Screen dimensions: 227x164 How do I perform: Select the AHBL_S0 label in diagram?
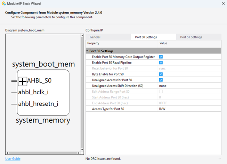click(x=39, y=80)
